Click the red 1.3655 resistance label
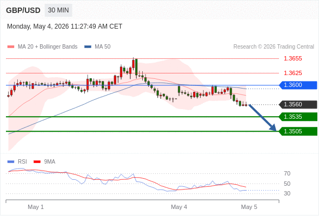 pyautogui.click(x=293, y=58)
